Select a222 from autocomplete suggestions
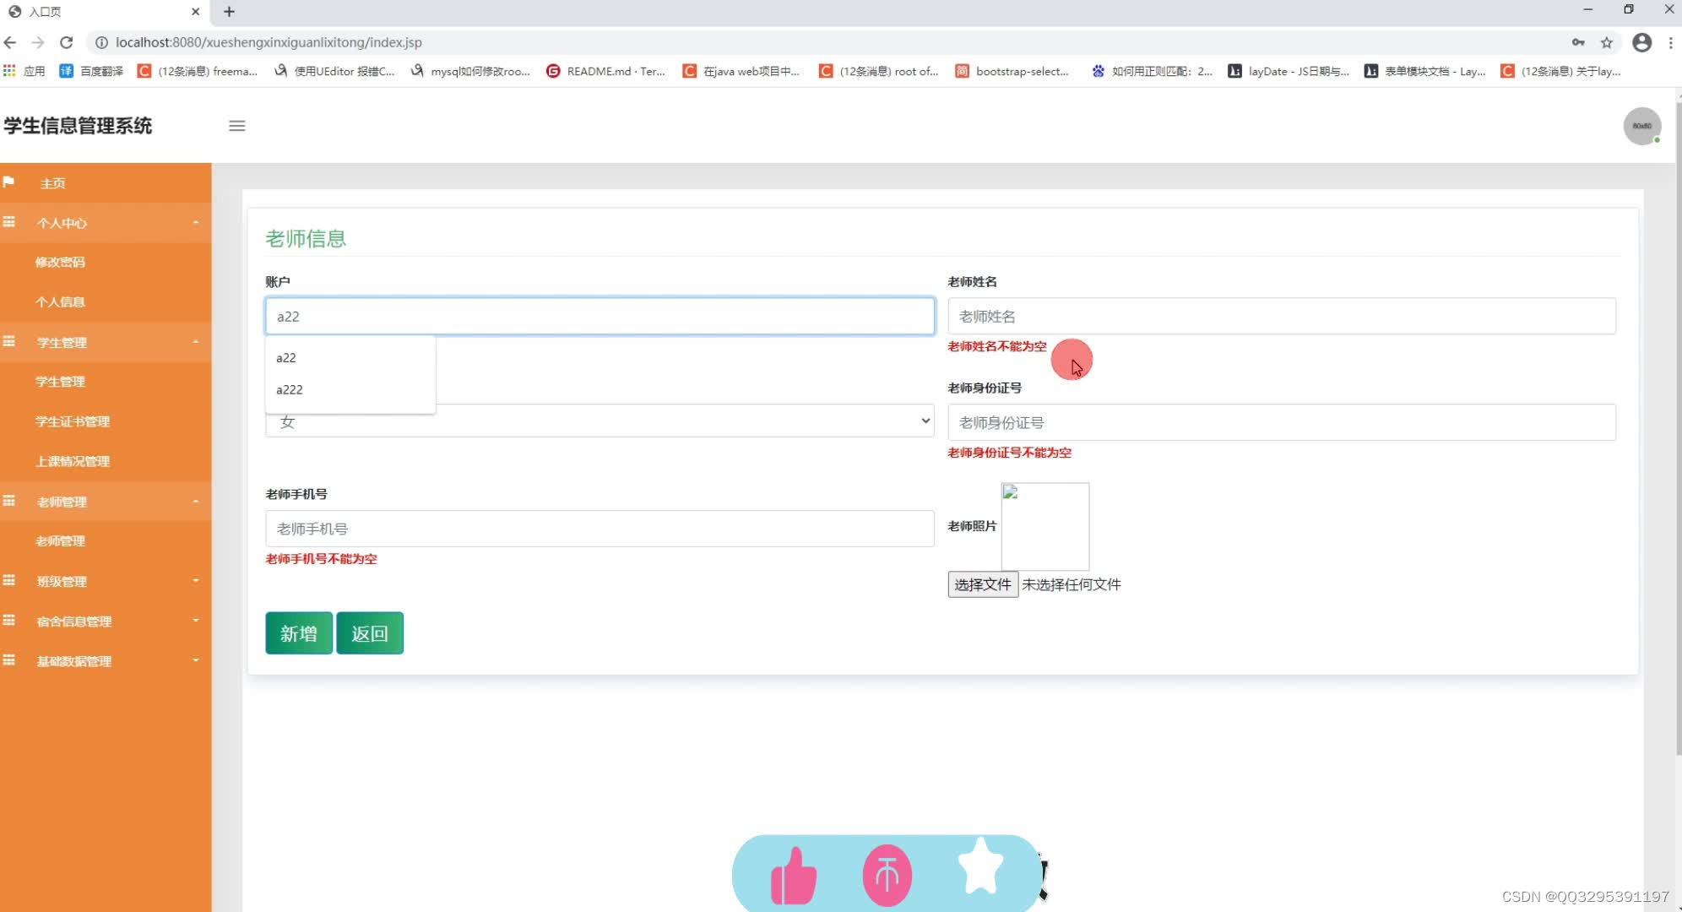The image size is (1682, 912). (x=350, y=389)
